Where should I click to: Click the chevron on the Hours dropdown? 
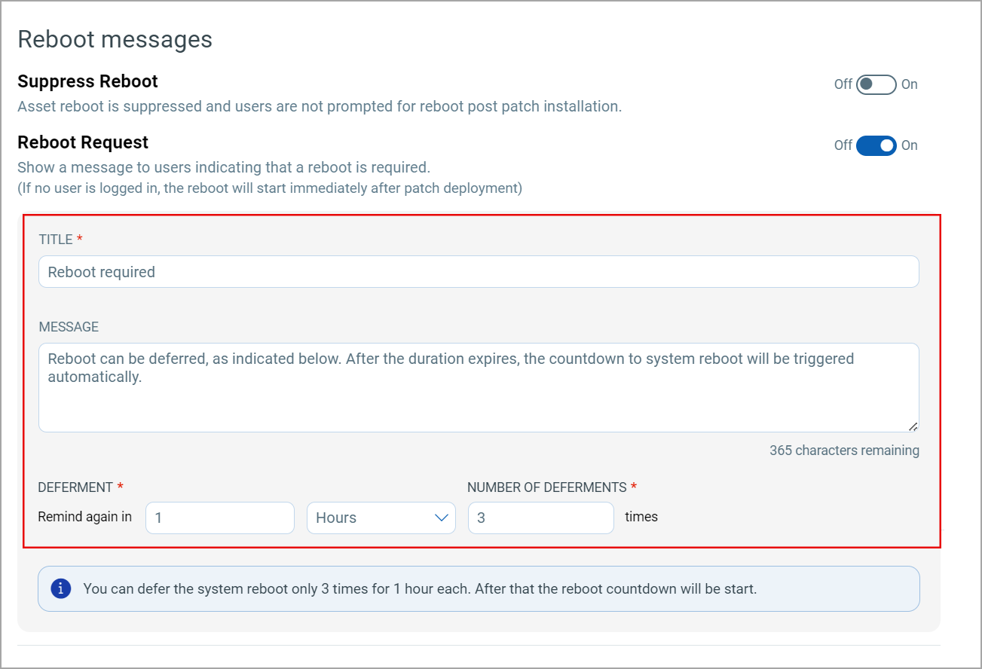441,518
